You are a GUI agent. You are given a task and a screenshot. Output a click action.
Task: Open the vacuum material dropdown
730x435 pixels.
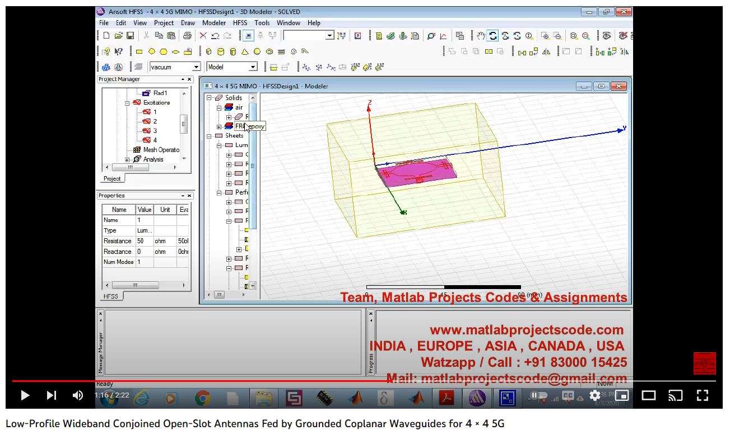point(196,67)
